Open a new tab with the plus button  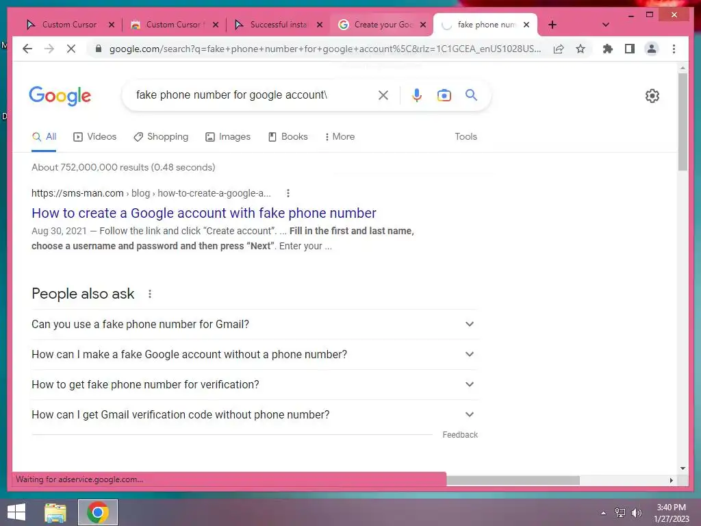coord(552,25)
